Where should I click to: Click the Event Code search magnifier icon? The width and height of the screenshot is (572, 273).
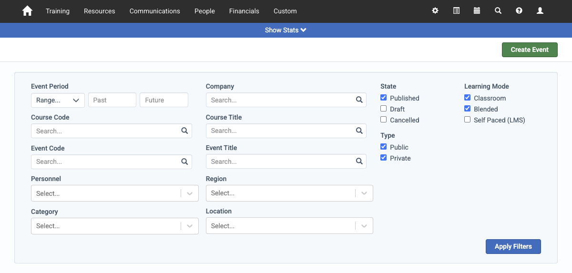pos(184,162)
